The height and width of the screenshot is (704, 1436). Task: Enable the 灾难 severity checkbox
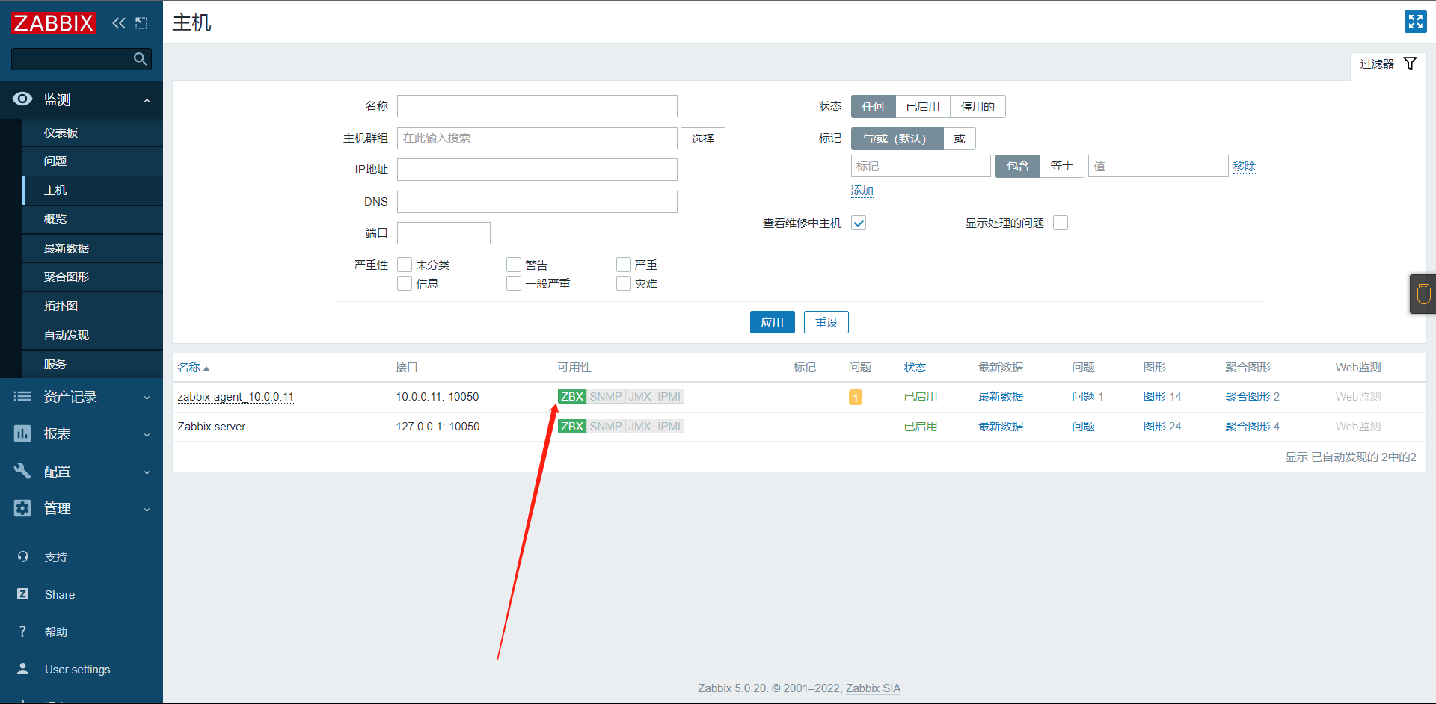click(624, 283)
